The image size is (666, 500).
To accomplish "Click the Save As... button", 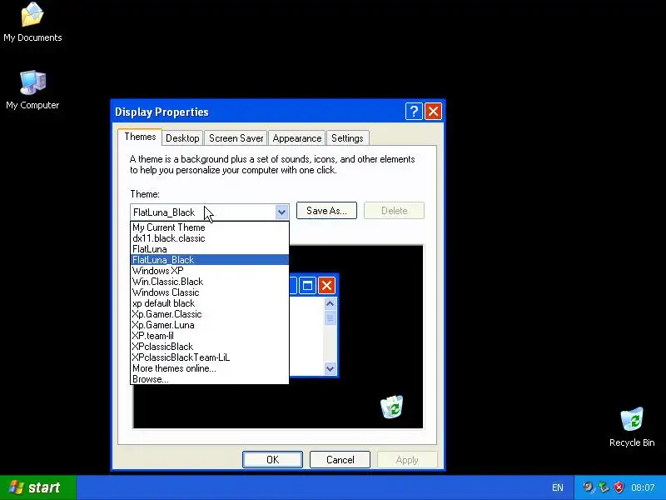I will (326, 211).
